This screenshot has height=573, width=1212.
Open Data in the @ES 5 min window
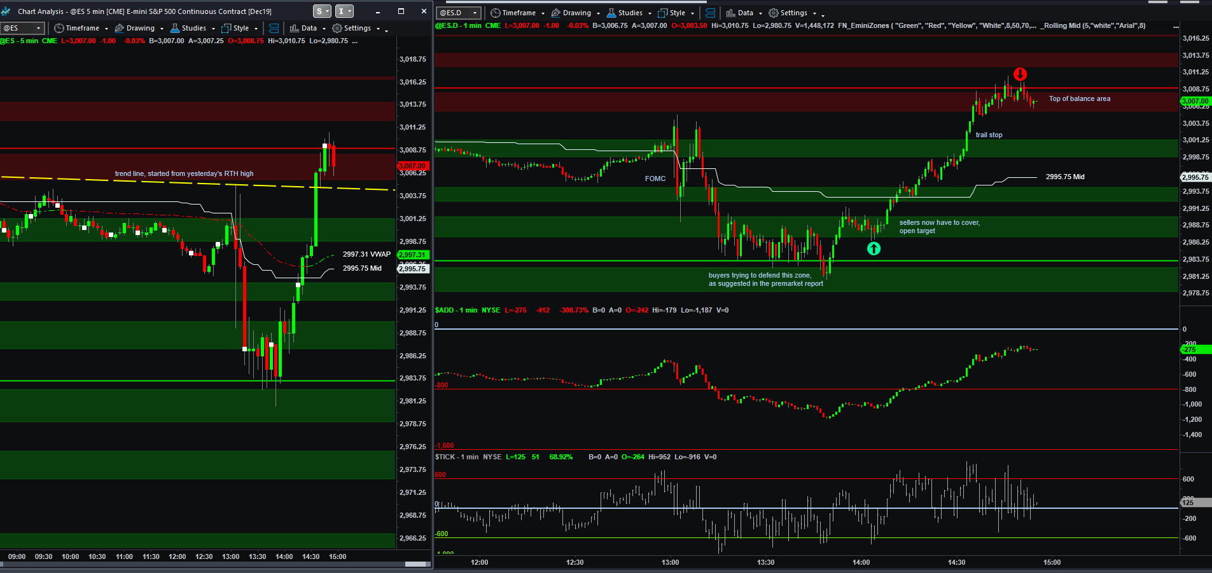303,28
